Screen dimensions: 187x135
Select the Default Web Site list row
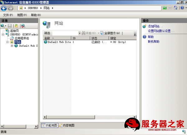tap(90, 42)
